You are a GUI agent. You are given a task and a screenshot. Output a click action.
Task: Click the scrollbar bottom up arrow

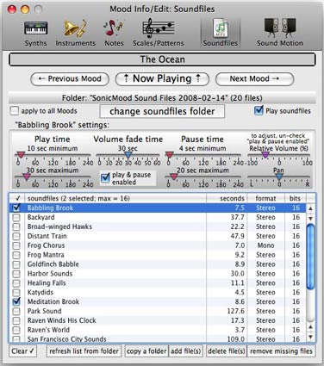(310, 327)
